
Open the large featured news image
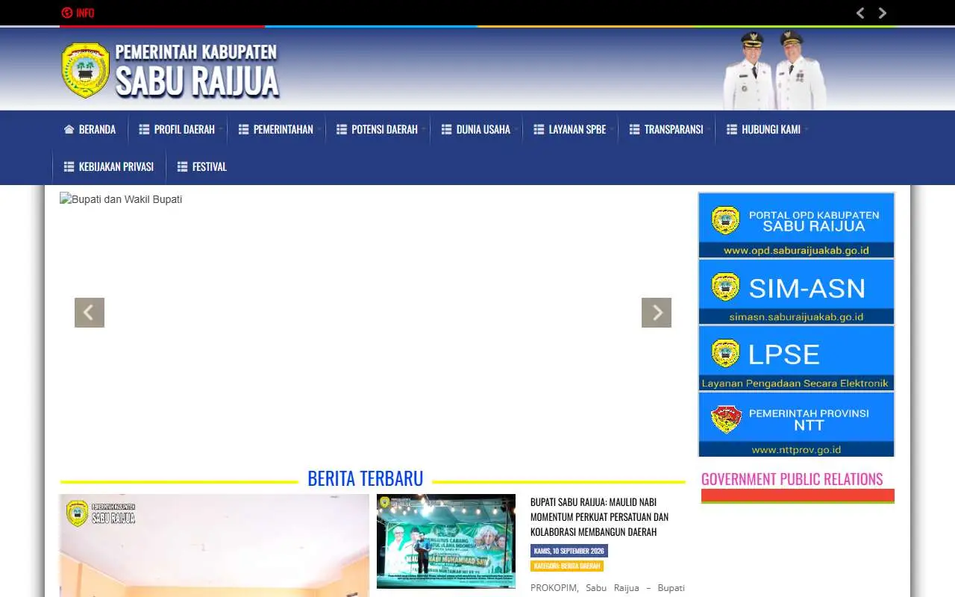[214, 546]
